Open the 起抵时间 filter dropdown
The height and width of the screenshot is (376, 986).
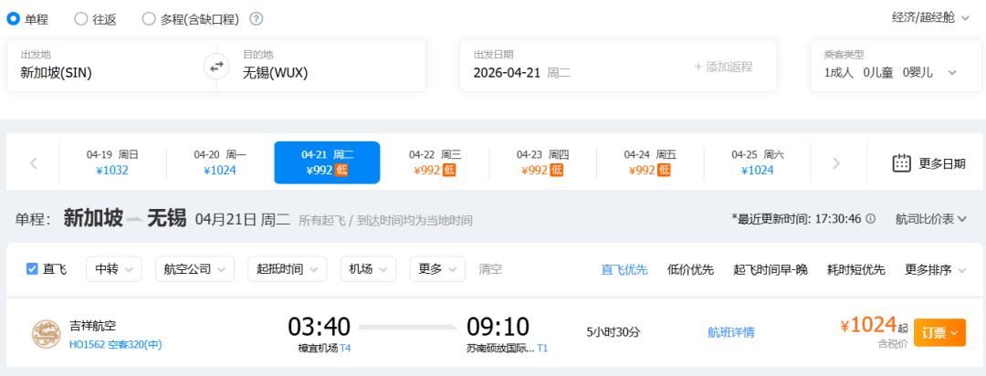click(x=288, y=269)
